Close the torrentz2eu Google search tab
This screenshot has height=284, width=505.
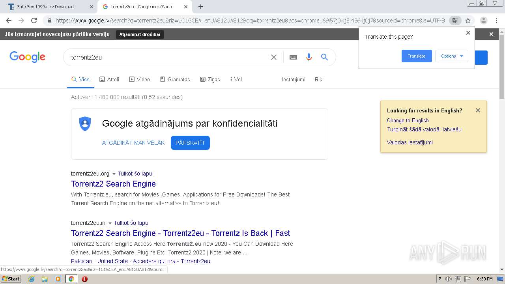click(x=186, y=7)
